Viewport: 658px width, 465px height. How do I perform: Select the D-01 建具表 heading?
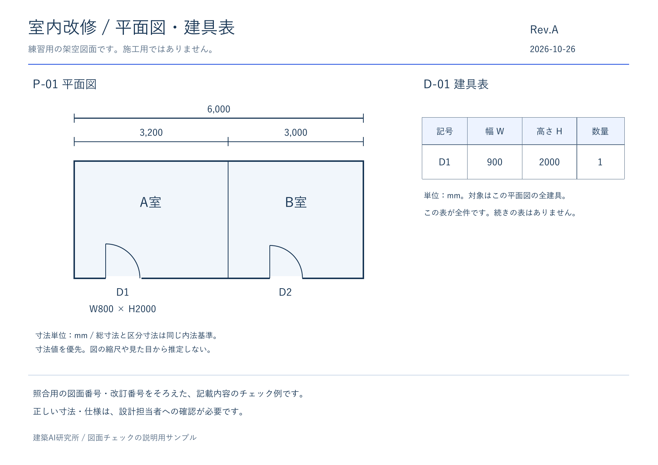456,84
